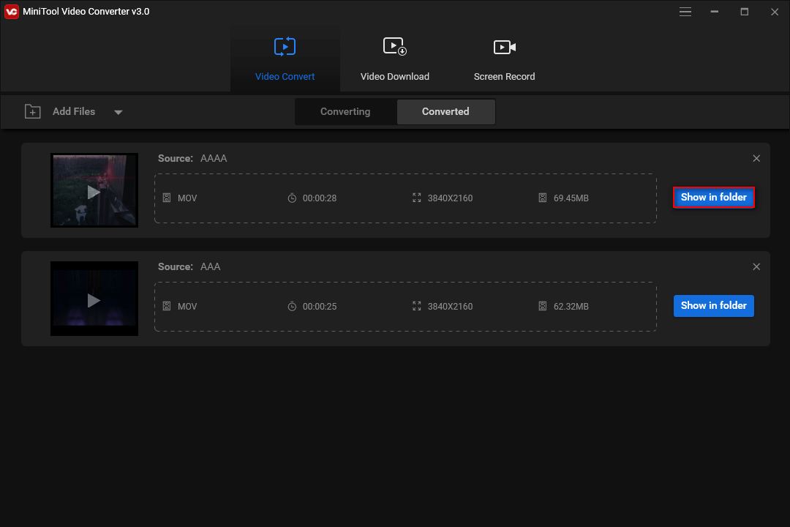This screenshot has height=527, width=790.
Task: Click the duration text 00:00:28
Action: click(x=320, y=198)
